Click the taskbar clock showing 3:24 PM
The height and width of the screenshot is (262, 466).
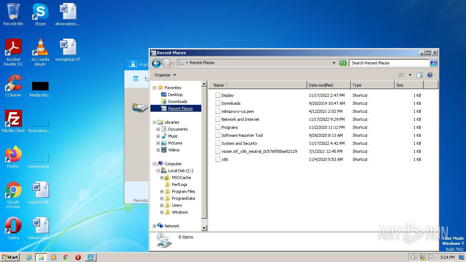coord(447,257)
